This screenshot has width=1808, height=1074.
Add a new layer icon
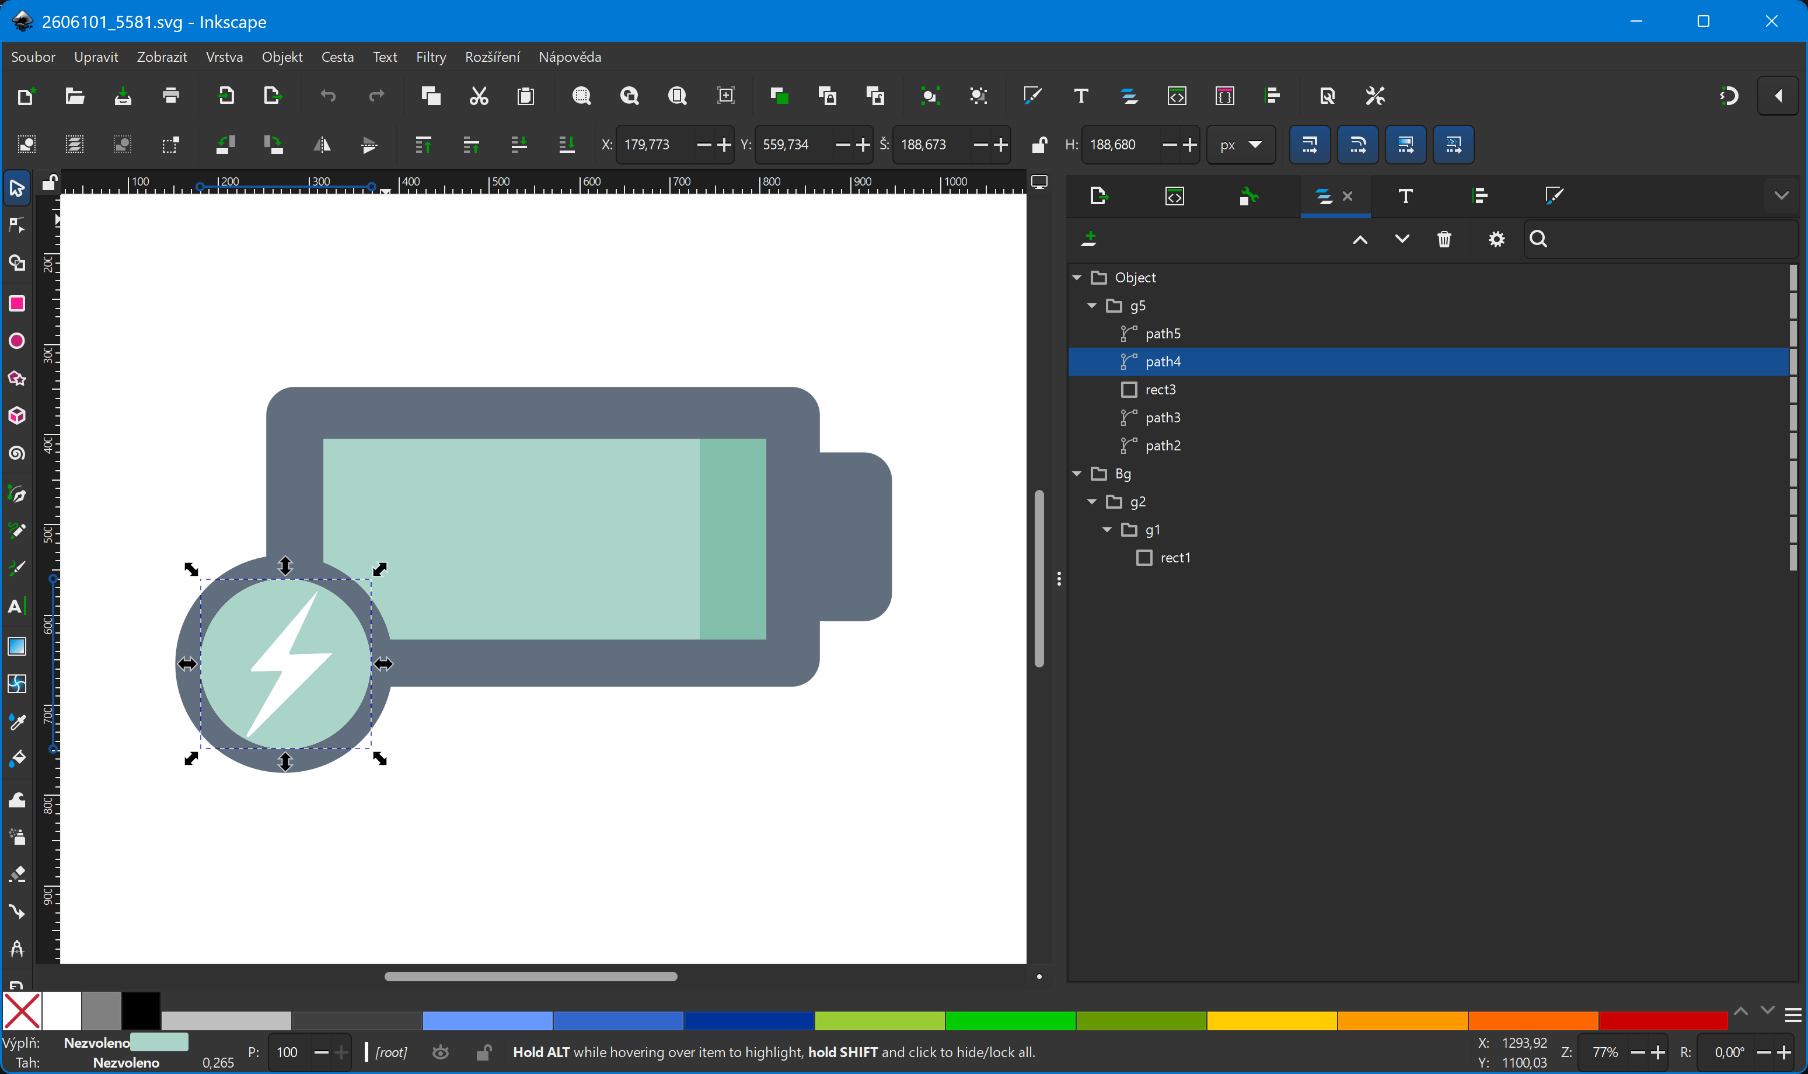point(1088,239)
